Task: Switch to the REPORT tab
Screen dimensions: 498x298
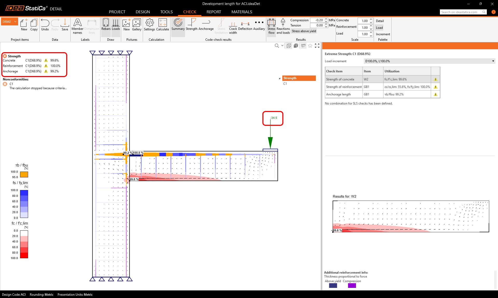Action: [x=214, y=12]
